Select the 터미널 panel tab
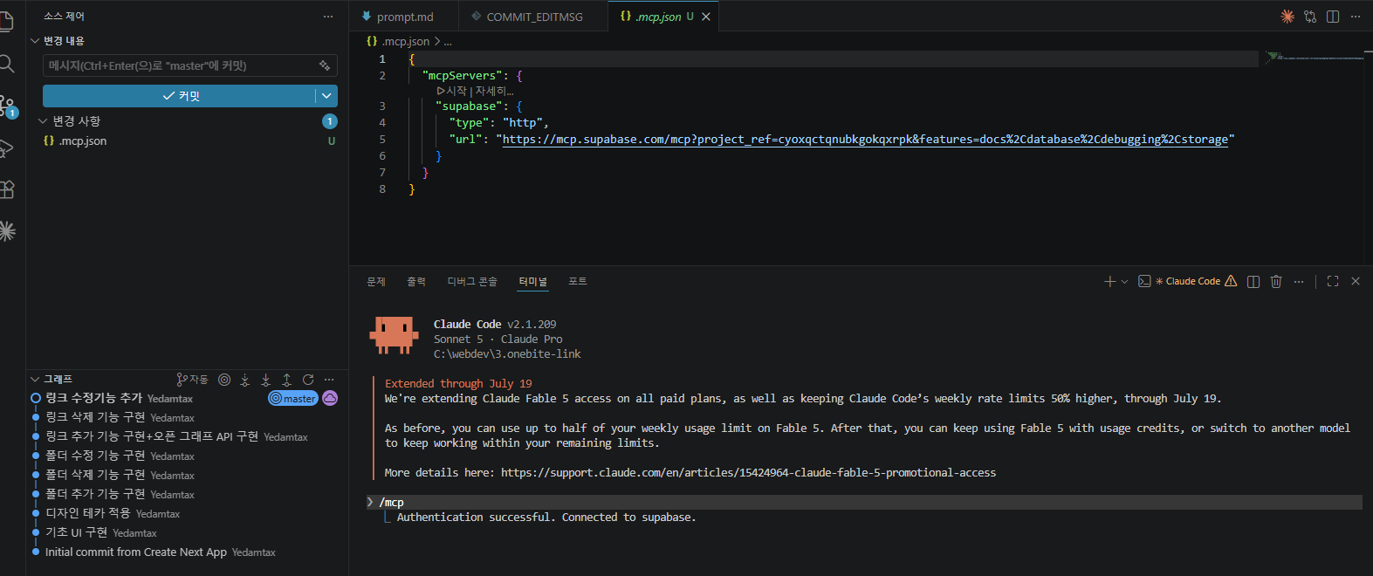Screen dimensions: 1373x576 click(x=532, y=281)
